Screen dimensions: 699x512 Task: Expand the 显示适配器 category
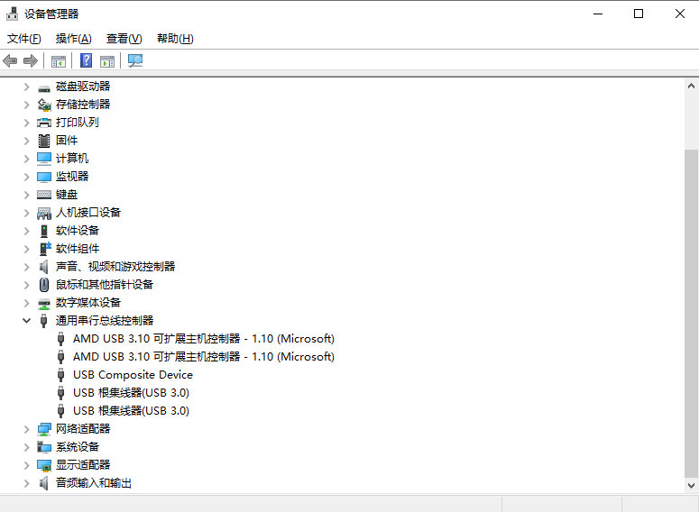[27, 465]
